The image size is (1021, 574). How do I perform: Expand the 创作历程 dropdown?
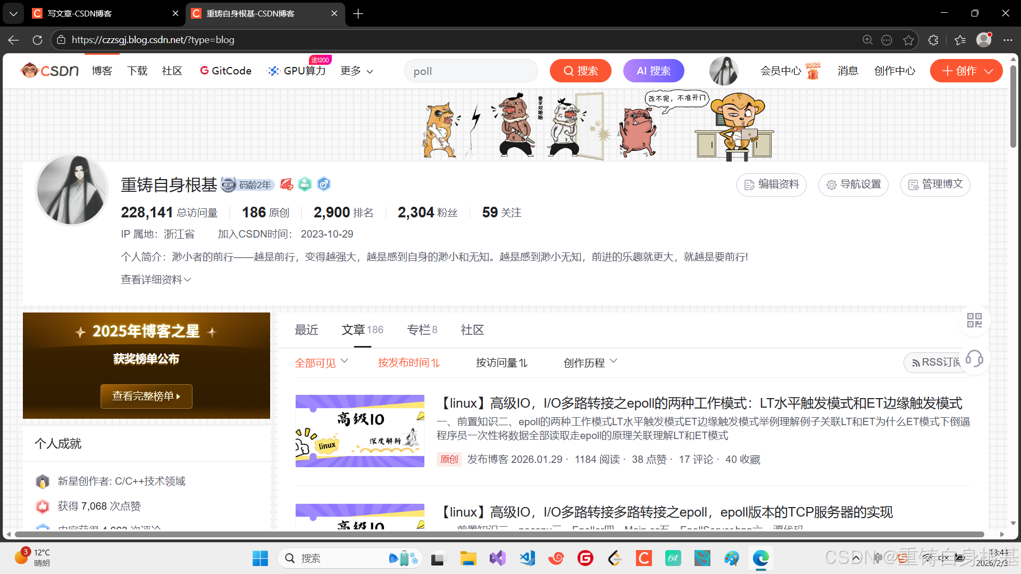[589, 362]
